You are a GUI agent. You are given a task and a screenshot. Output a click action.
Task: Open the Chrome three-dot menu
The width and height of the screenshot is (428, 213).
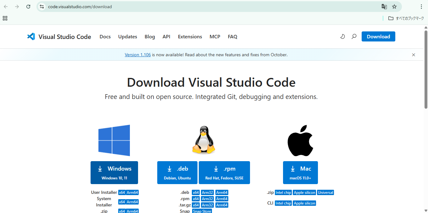421,6
